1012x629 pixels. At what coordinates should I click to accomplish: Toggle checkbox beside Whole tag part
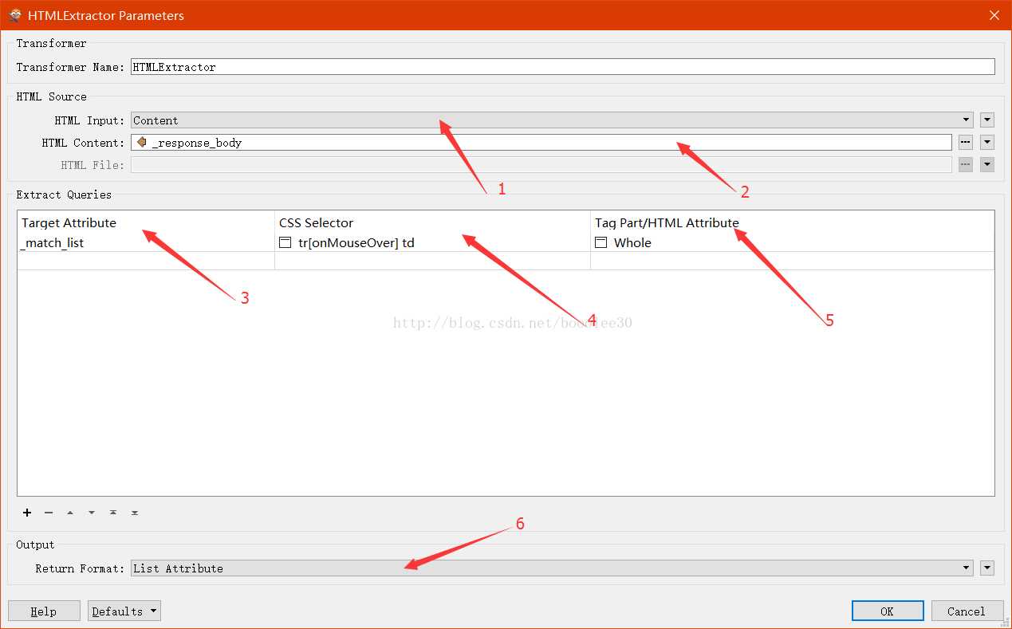[601, 242]
